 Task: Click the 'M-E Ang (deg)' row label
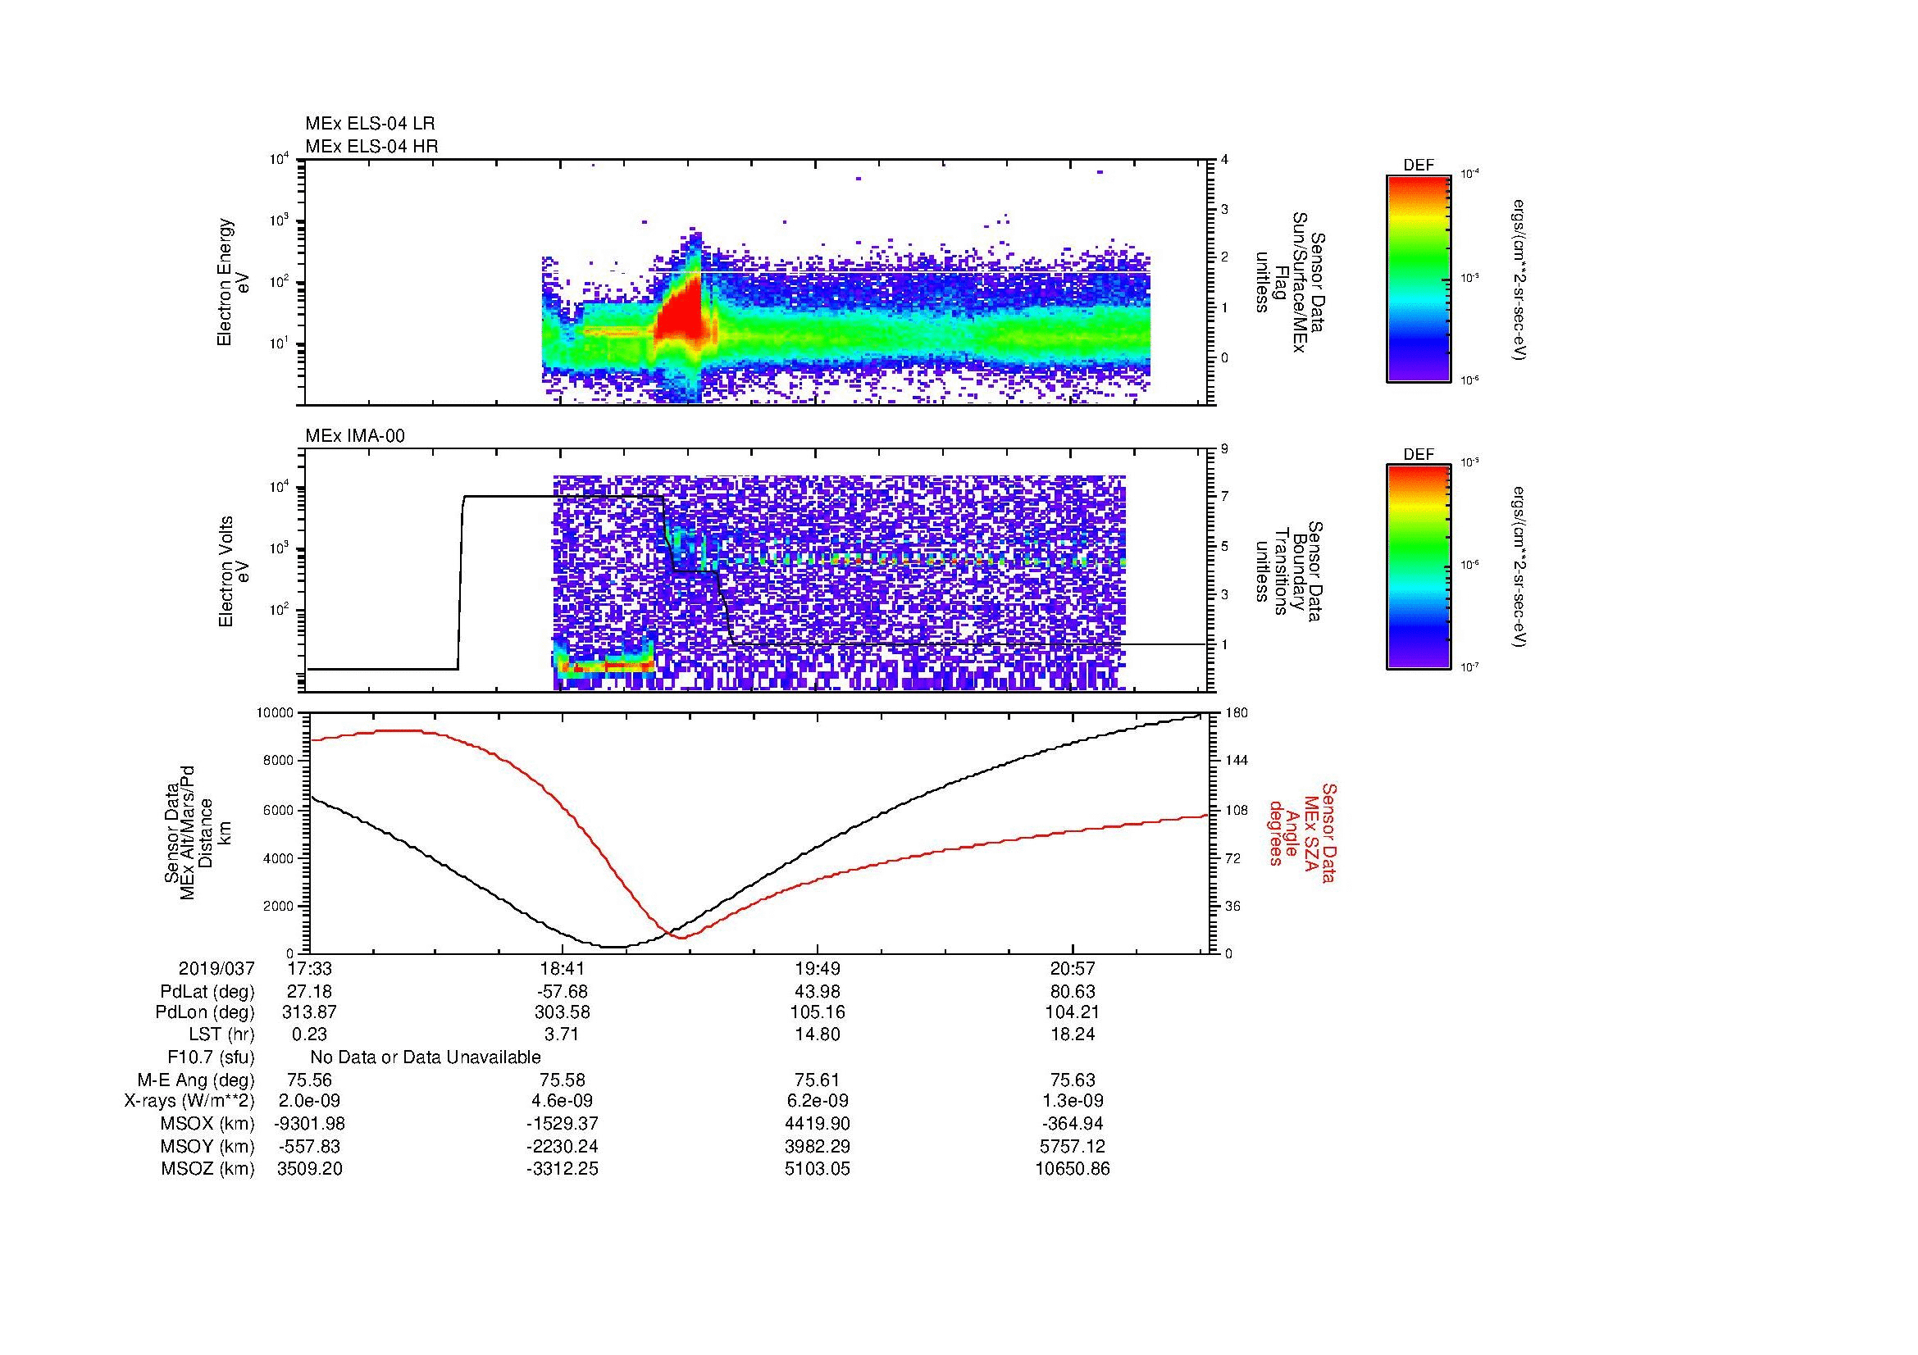coord(196,1080)
